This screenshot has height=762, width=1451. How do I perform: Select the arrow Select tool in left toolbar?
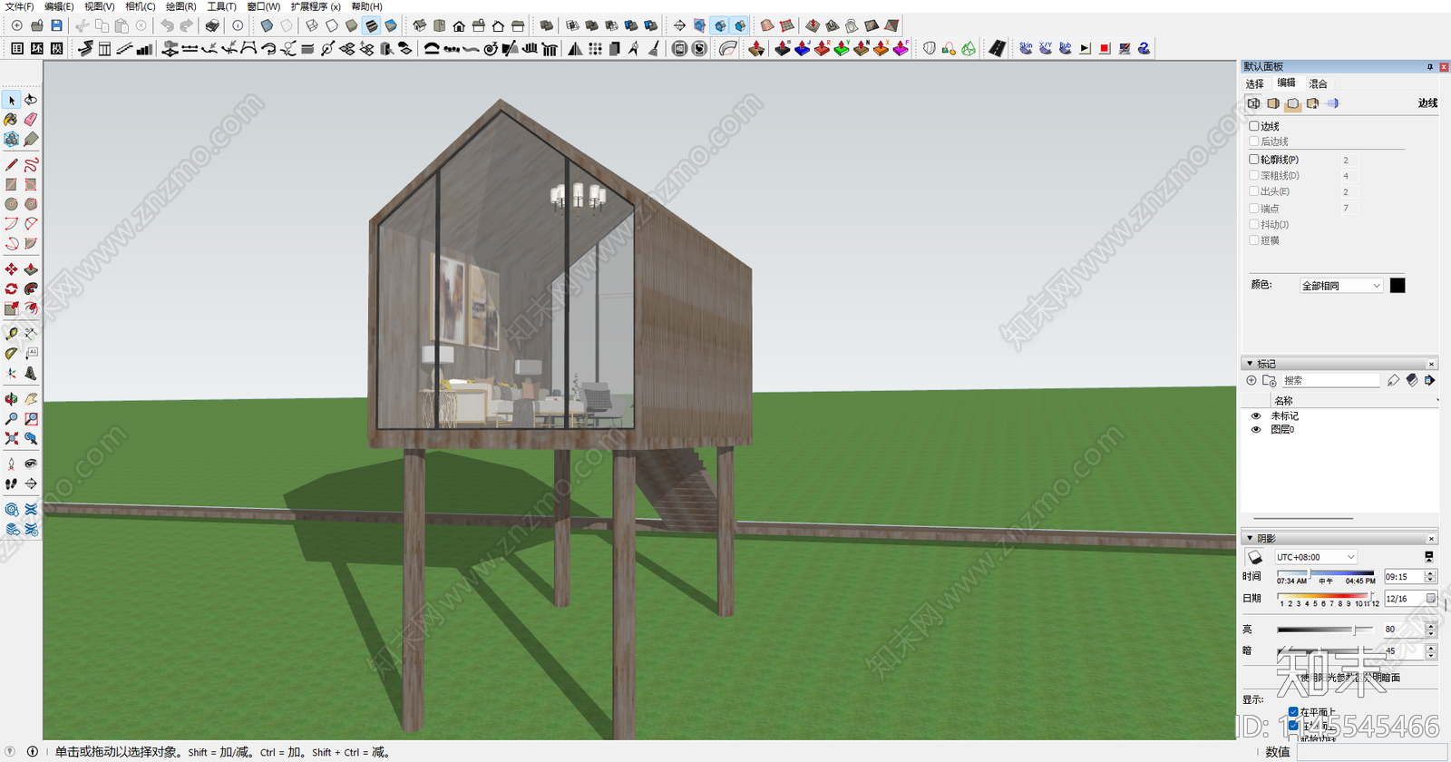(11, 100)
